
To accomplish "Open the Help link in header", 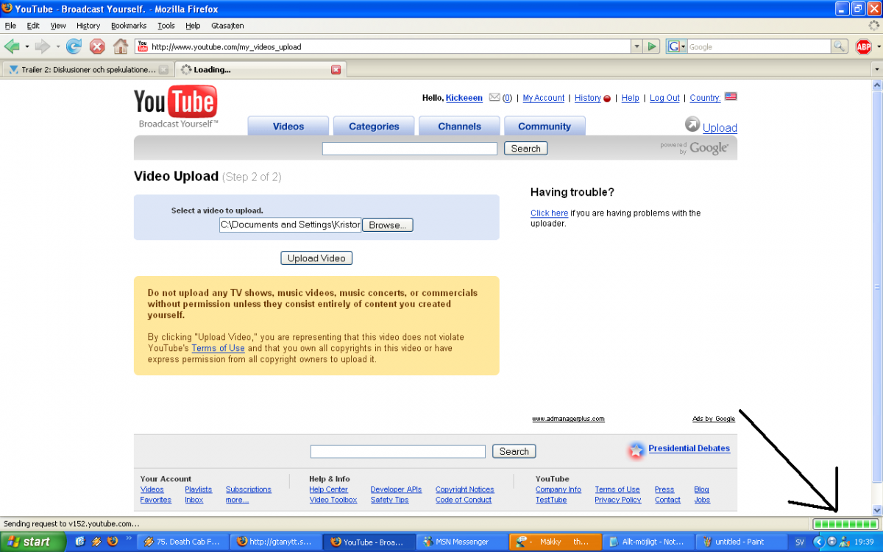I will 630,98.
